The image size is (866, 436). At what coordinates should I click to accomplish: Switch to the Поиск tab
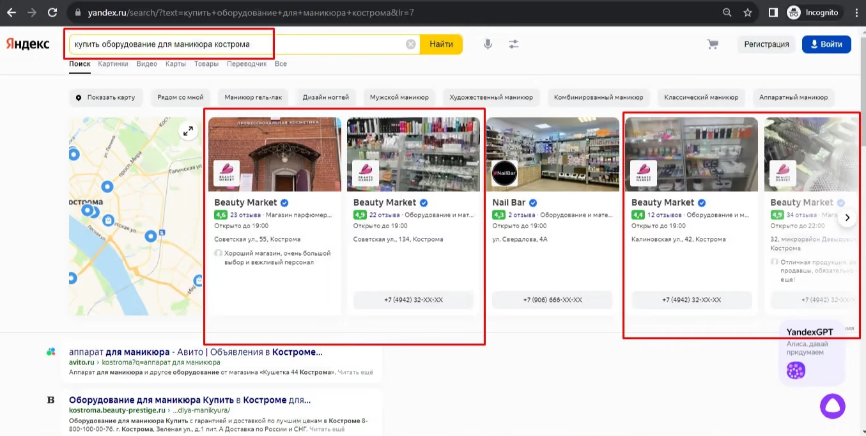(x=80, y=64)
